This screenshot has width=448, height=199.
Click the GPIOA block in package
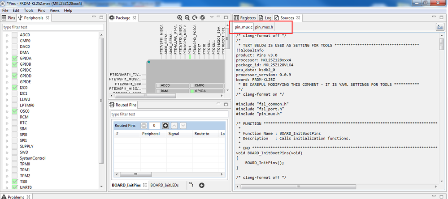[x=206, y=91]
